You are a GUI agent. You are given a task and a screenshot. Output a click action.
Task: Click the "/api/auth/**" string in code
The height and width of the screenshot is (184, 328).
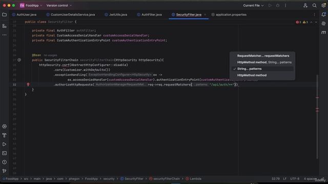222,84
